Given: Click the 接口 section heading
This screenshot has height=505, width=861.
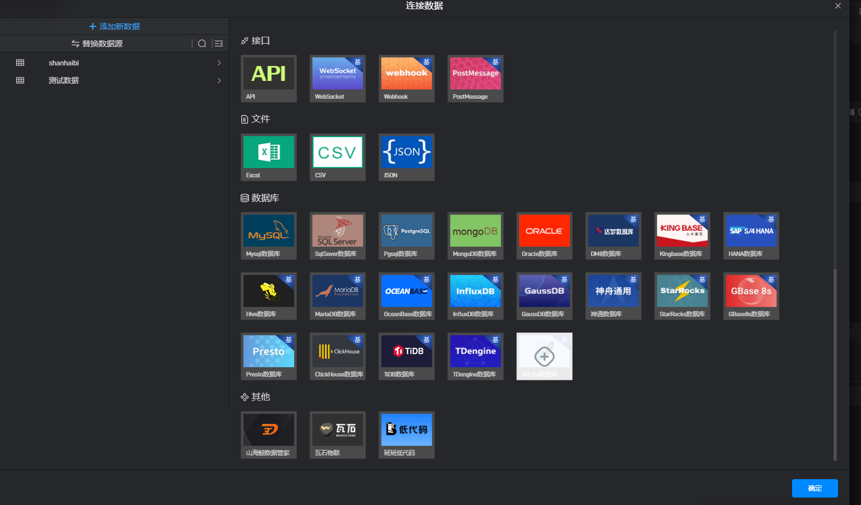Looking at the screenshot, I should click(x=256, y=41).
